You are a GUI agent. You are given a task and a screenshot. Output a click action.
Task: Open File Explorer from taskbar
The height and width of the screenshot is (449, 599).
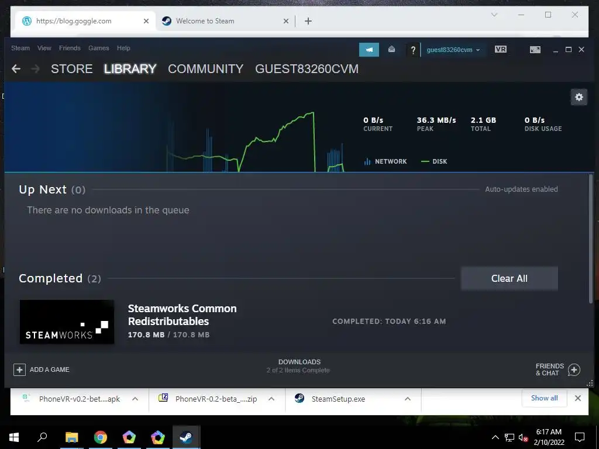71,437
